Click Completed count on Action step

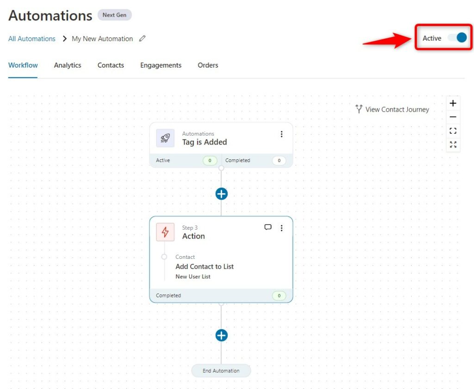[279, 295]
